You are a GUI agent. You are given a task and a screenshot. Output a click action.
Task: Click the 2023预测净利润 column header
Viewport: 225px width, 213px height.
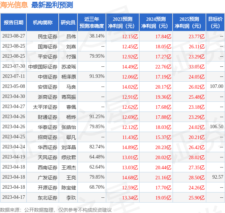click(x=122, y=23)
